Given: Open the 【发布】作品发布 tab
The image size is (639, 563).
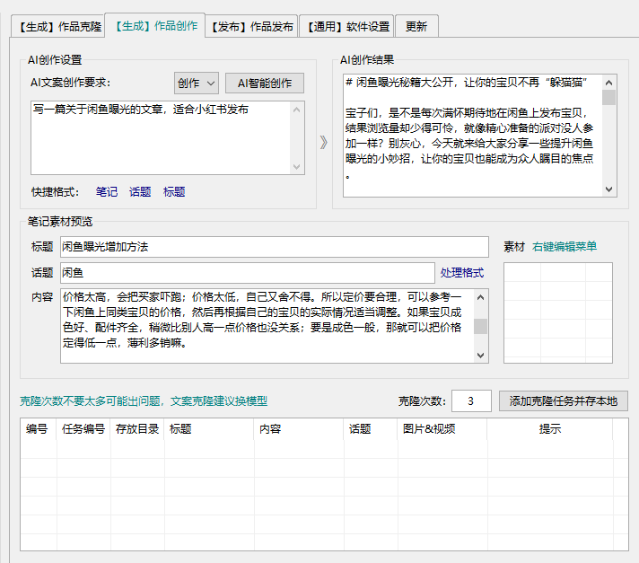Looking at the screenshot, I should point(251,27).
